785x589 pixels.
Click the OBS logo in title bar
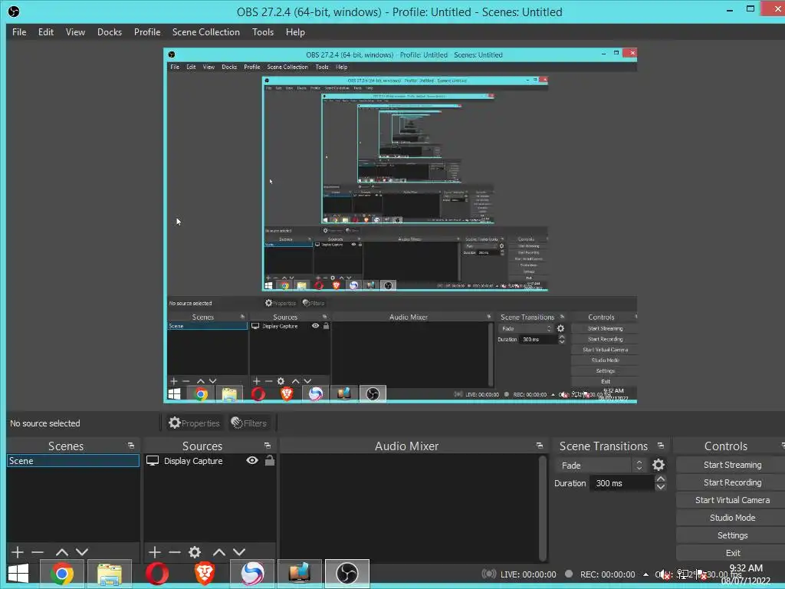point(14,12)
